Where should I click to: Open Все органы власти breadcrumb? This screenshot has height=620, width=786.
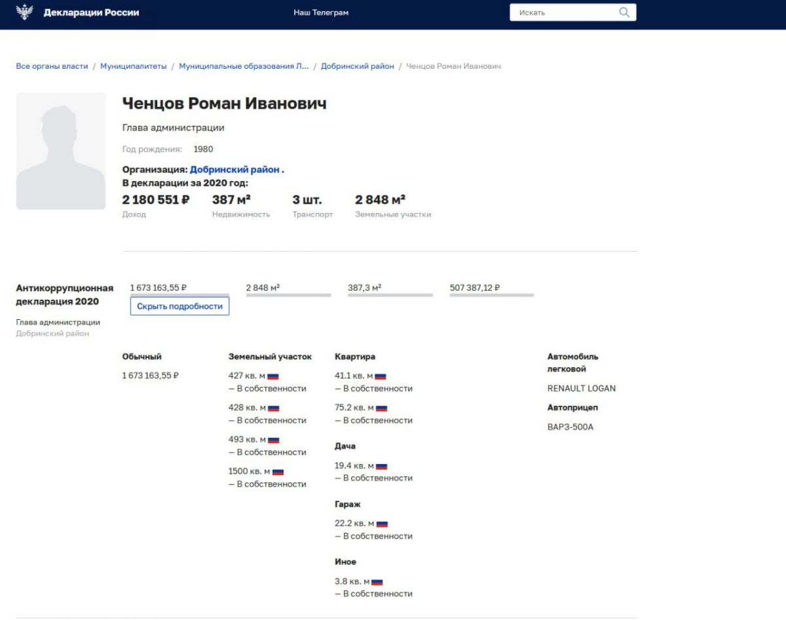(x=52, y=66)
